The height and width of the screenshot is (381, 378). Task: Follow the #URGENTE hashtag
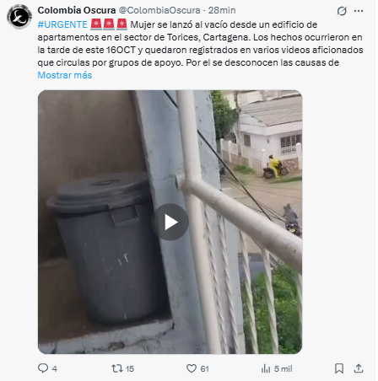pyautogui.click(x=62, y=24)
